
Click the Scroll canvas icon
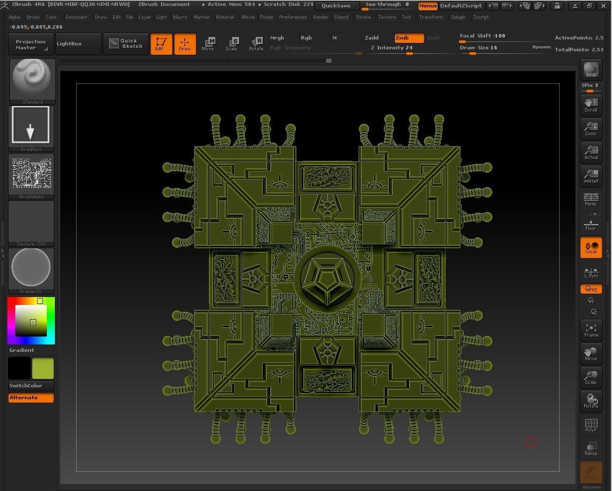591,105
